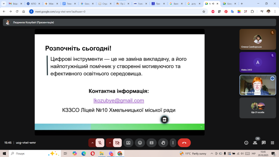Click the 'Ще 21 особа' participants tile
Image resolution: width=279 pixels, height=157 pixels.
258,108
